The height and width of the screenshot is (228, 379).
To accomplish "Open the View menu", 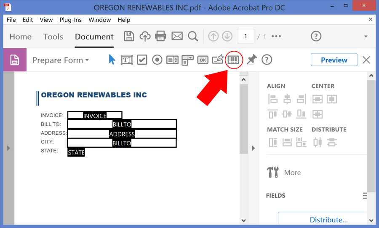I will [46, 20].
